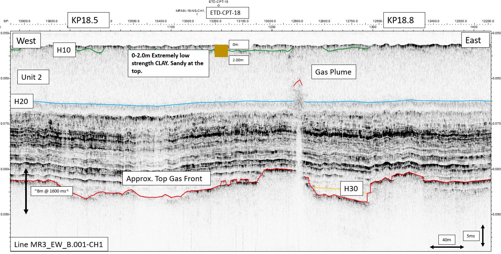Select the Approx. Top Gas Front label
Screen dimensions: 501x254
coord(167,179)
